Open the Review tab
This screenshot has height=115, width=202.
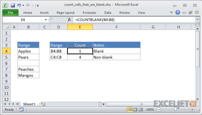click(125, 13)
